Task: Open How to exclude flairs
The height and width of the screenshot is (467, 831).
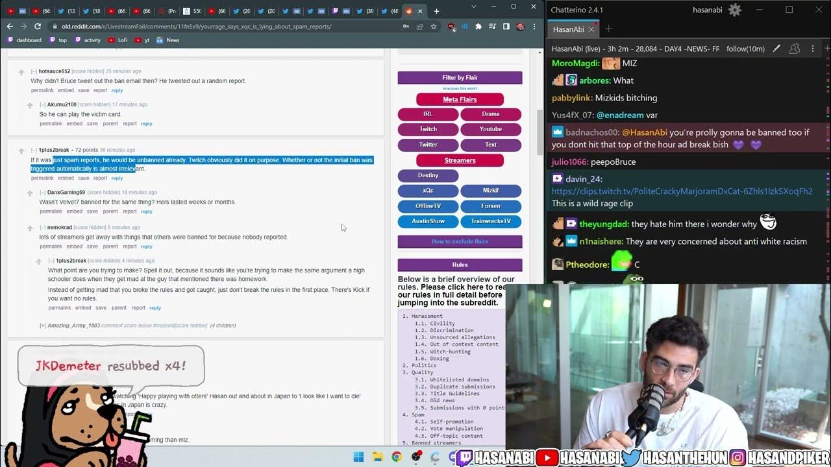Action: pyautogui.click(x=460, y=241)
